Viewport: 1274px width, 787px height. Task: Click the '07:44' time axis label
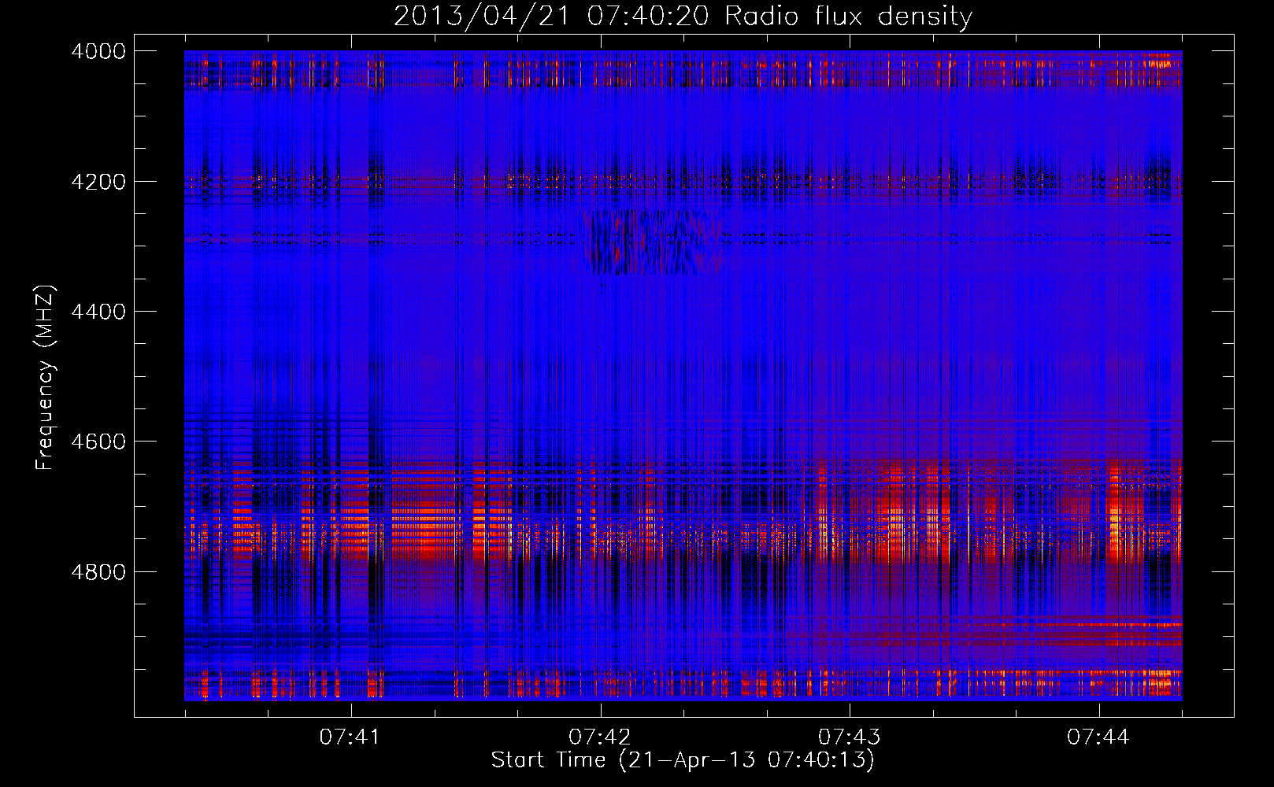1098,737
